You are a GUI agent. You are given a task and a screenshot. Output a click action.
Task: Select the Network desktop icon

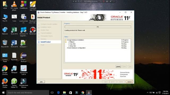tap(5, 31)
